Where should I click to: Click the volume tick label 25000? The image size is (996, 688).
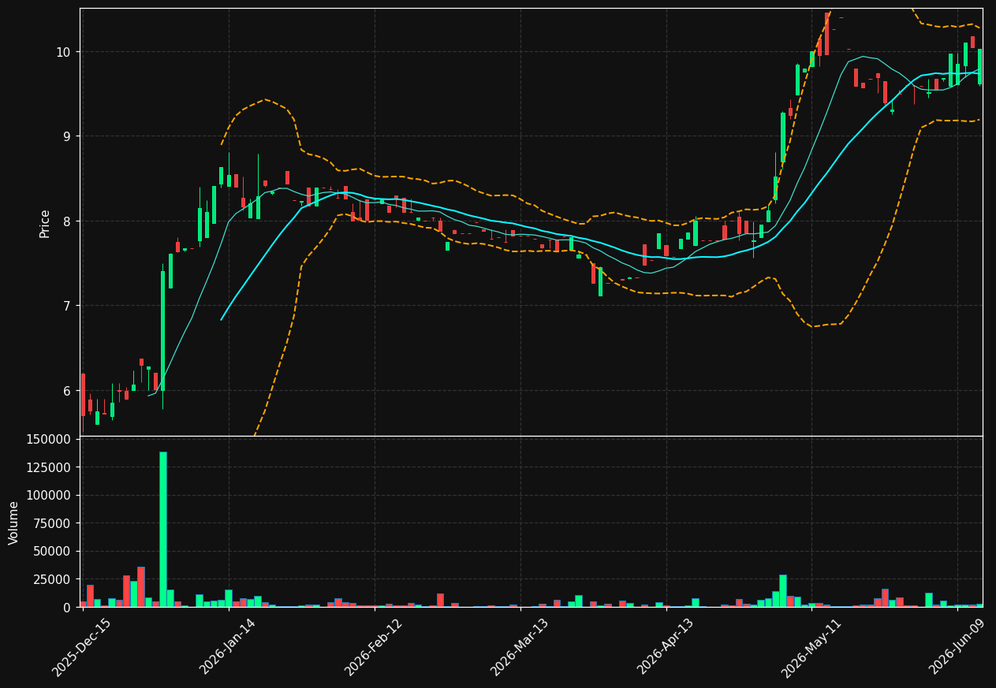52,579
